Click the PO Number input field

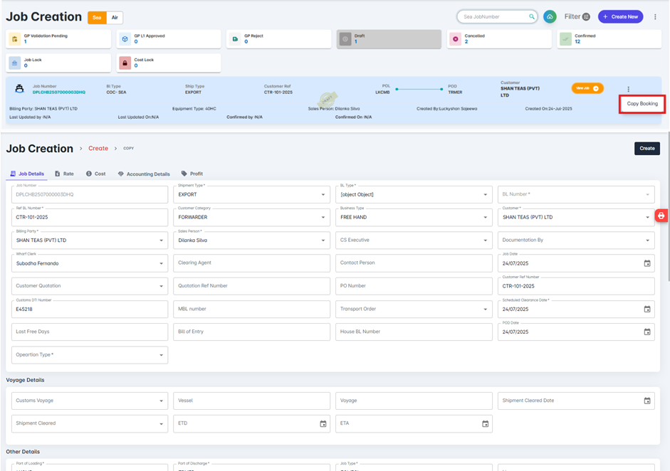[x=414, y=286]
